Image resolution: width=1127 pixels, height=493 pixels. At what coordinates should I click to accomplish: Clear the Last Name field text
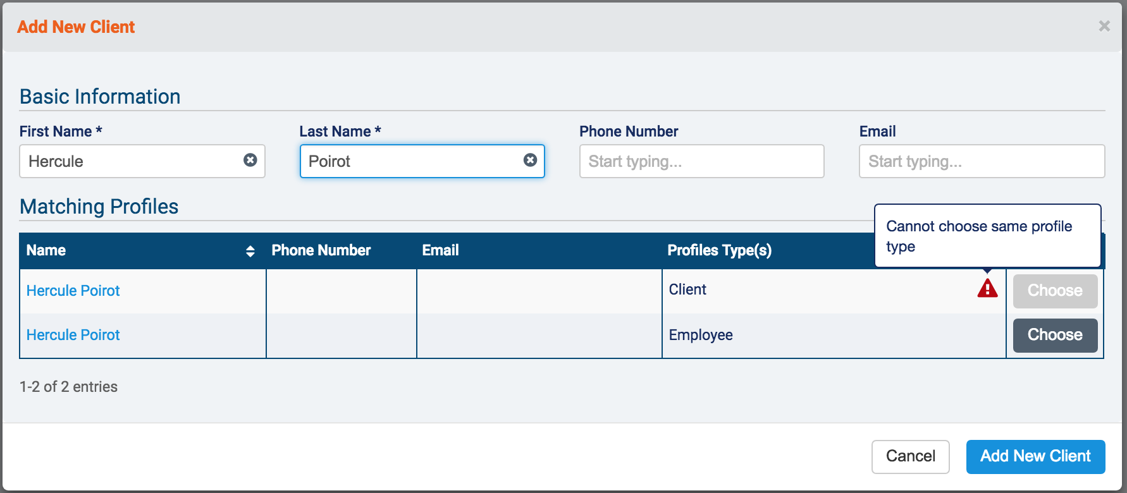[x=530, y=161]
